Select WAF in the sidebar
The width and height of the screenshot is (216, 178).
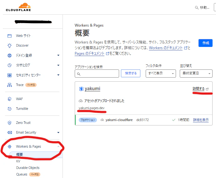coord(19,99)
